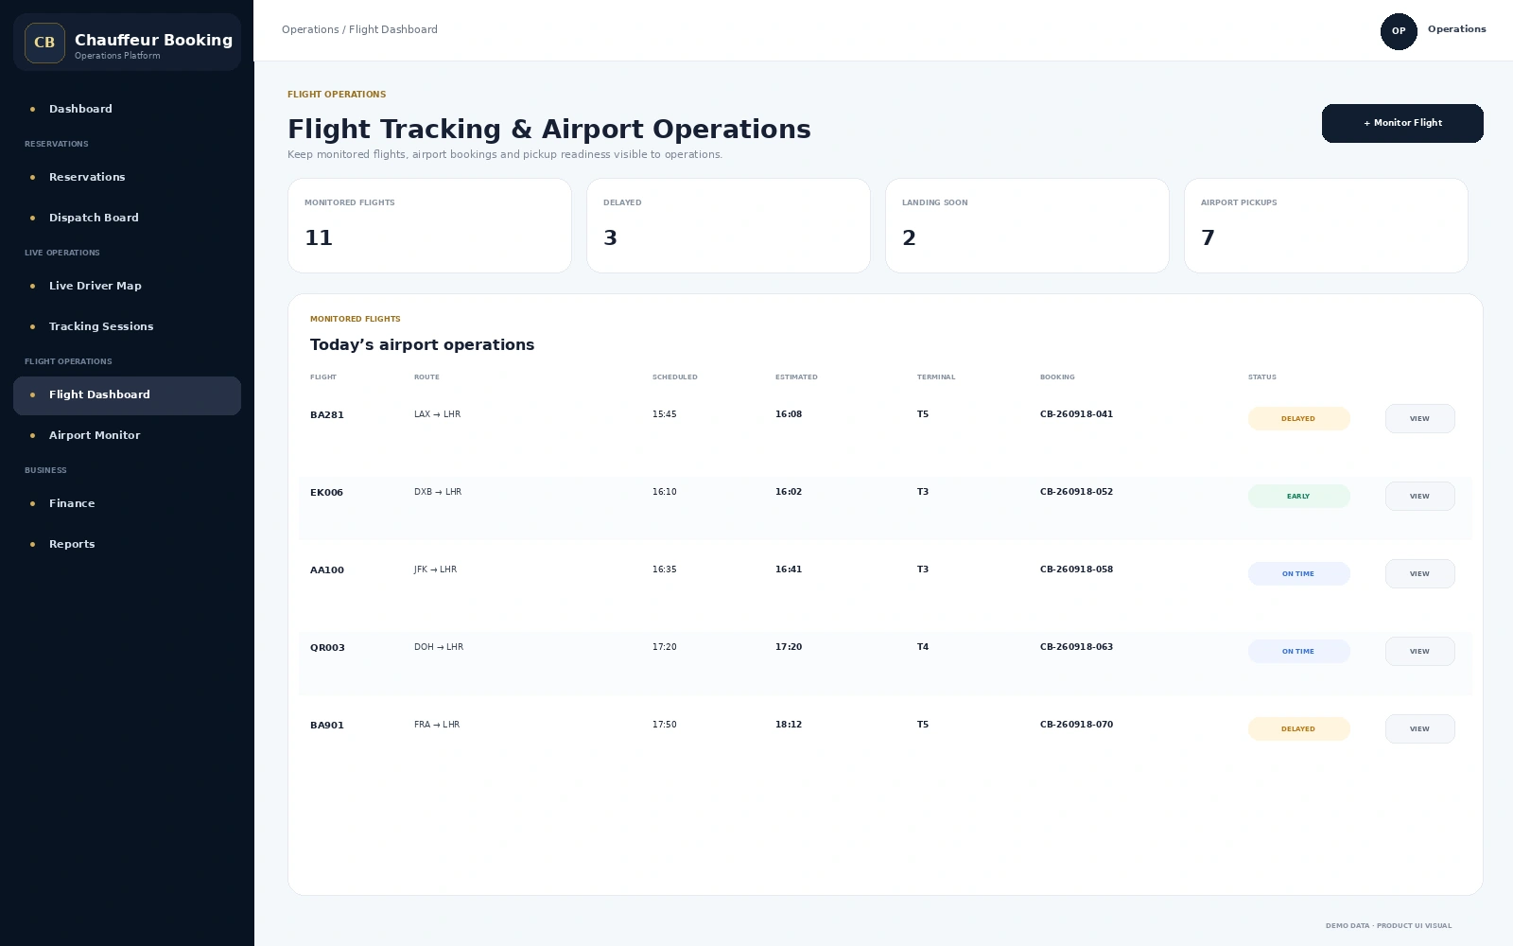Open the Airport Pickups stat card
This screenshot has width=1513, height=946.
coord(1326,225)
